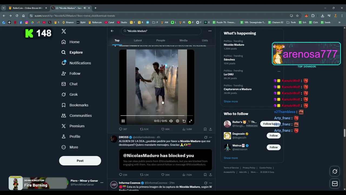
Task: Bookmark this page with star icon
Action: (297, 16)
